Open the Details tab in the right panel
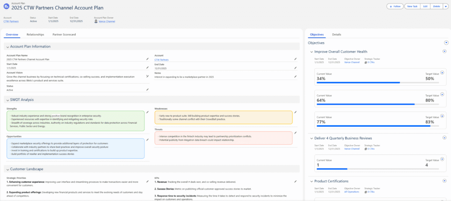 336,34
